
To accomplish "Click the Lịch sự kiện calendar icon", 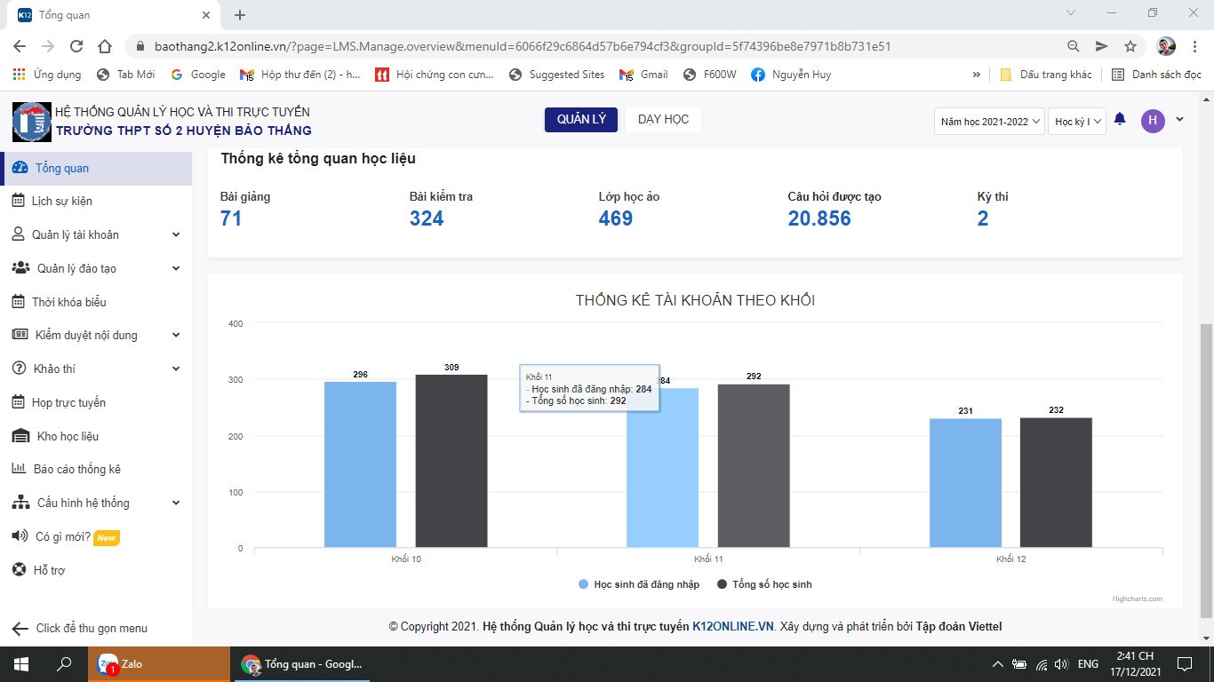I will point(18,201).
